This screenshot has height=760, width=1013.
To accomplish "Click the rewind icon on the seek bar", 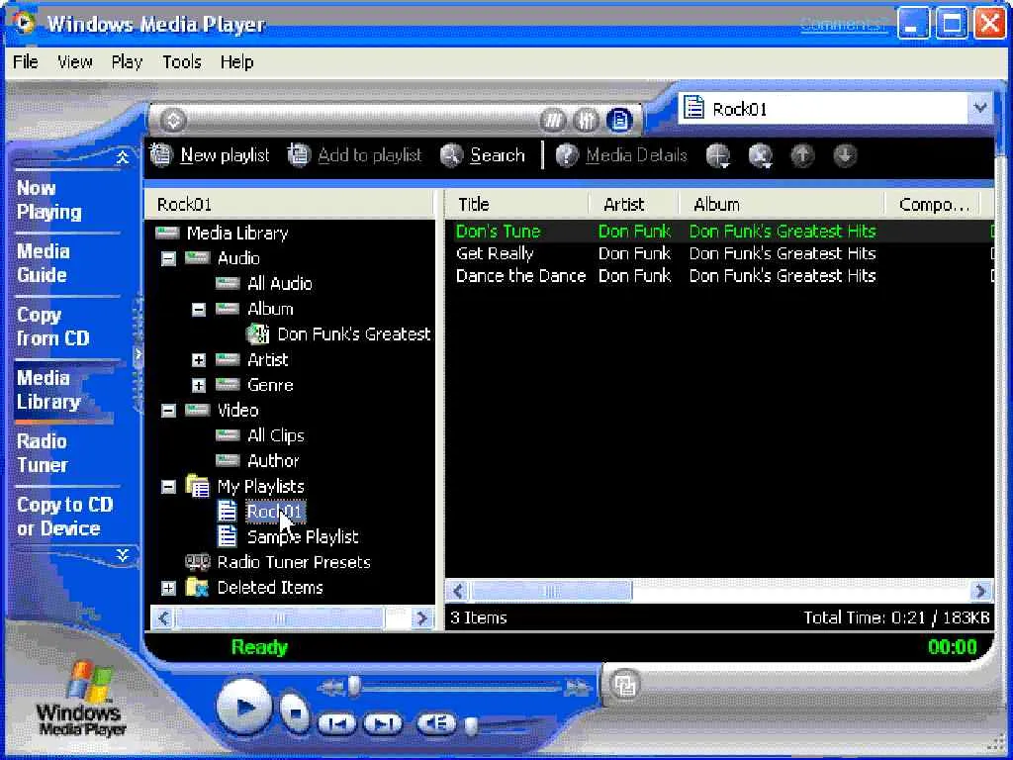I will tap(330, 688).
